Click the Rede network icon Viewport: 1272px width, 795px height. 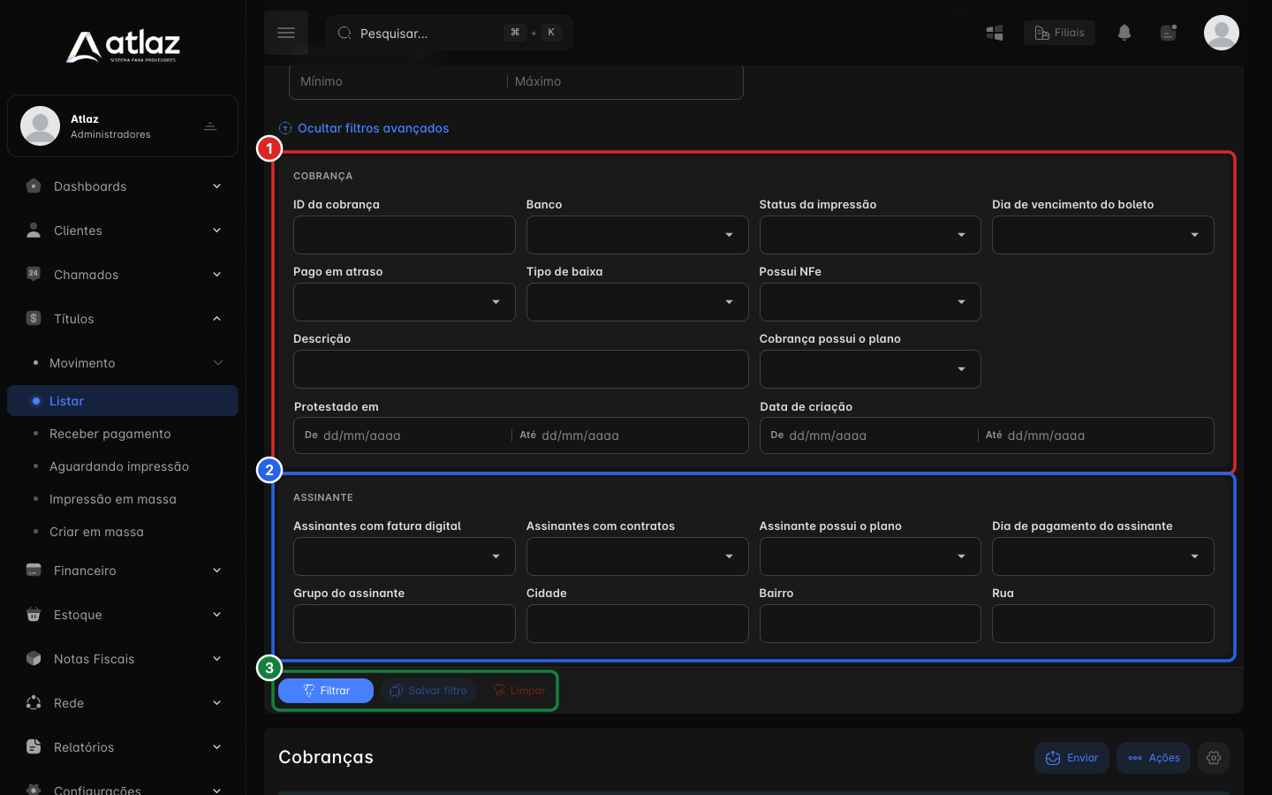34,702
